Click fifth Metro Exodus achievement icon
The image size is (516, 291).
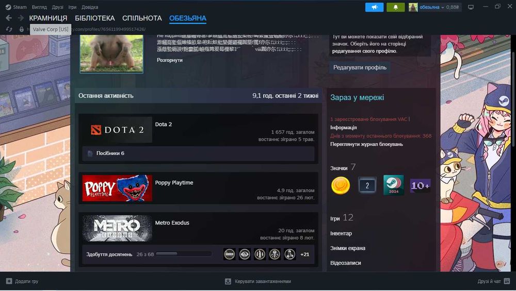tap(290, 254)
